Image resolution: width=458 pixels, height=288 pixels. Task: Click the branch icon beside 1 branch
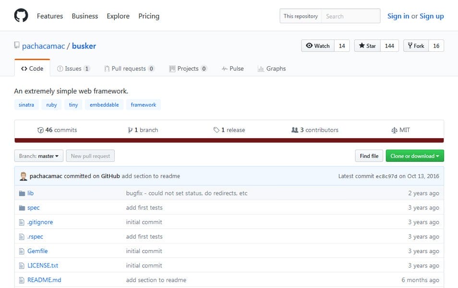pyautogui.click(x=130, y=130)
